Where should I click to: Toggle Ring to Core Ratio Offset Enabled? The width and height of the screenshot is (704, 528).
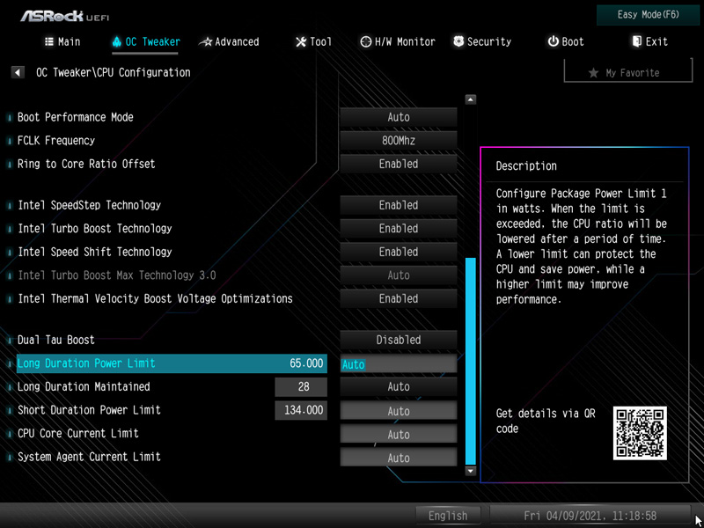click(399, 164)
